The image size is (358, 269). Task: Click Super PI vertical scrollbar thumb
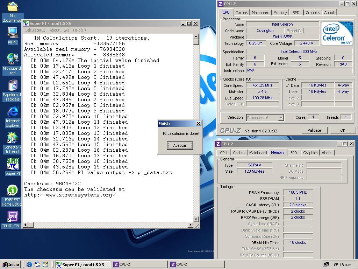(x=196, y=42)
